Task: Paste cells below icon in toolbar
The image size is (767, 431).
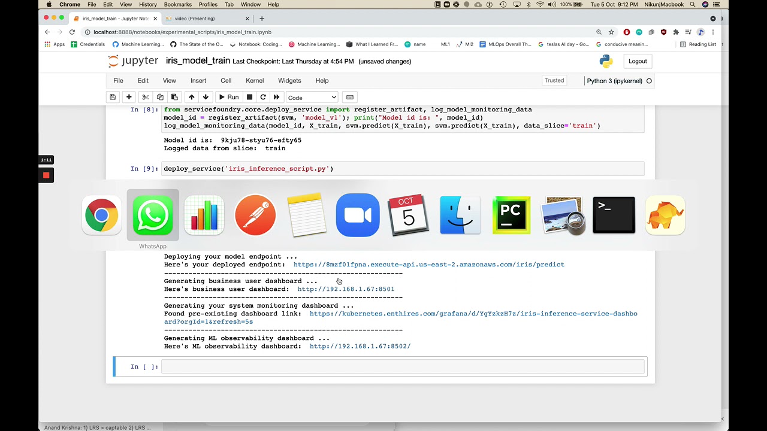Action: pos(174,97)
